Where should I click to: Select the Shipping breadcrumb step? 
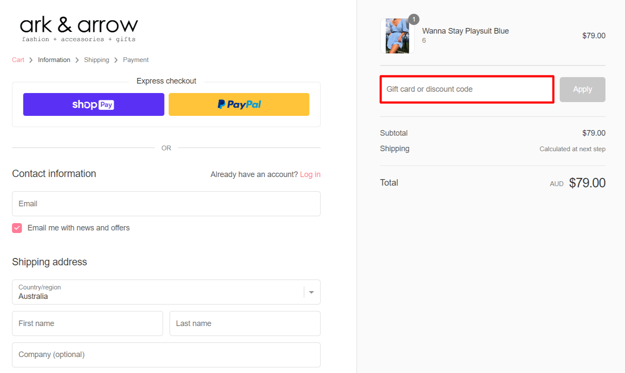coord(96,59)
